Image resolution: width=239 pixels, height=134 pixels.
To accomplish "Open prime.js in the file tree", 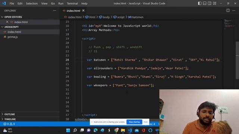I will pos(13,37).
